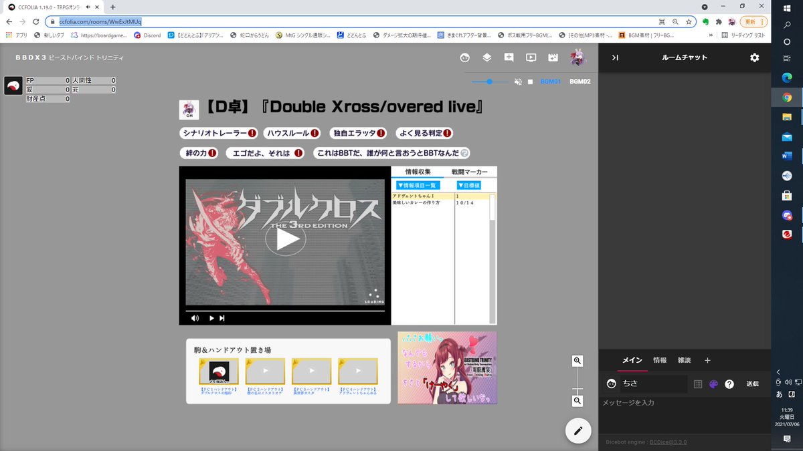Switch to 雑談 chat tab
The image size is (803, 451).
pyautogui.click(x=684, y=360)
